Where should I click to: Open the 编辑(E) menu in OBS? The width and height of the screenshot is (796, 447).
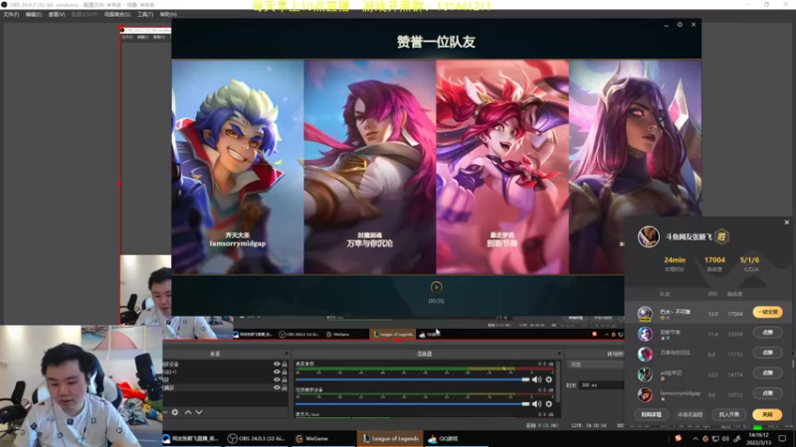click(x=34, y=14)
